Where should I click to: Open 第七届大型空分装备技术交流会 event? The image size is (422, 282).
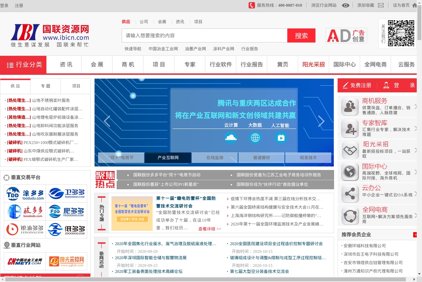(260, 271)
